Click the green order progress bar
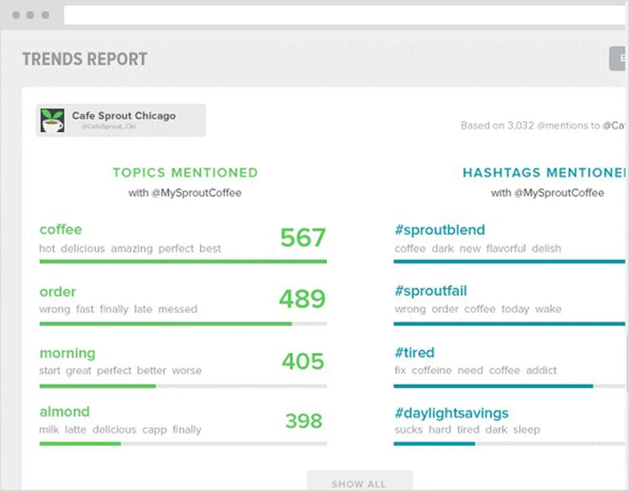 pyautogui.click(x=166, y=324)
